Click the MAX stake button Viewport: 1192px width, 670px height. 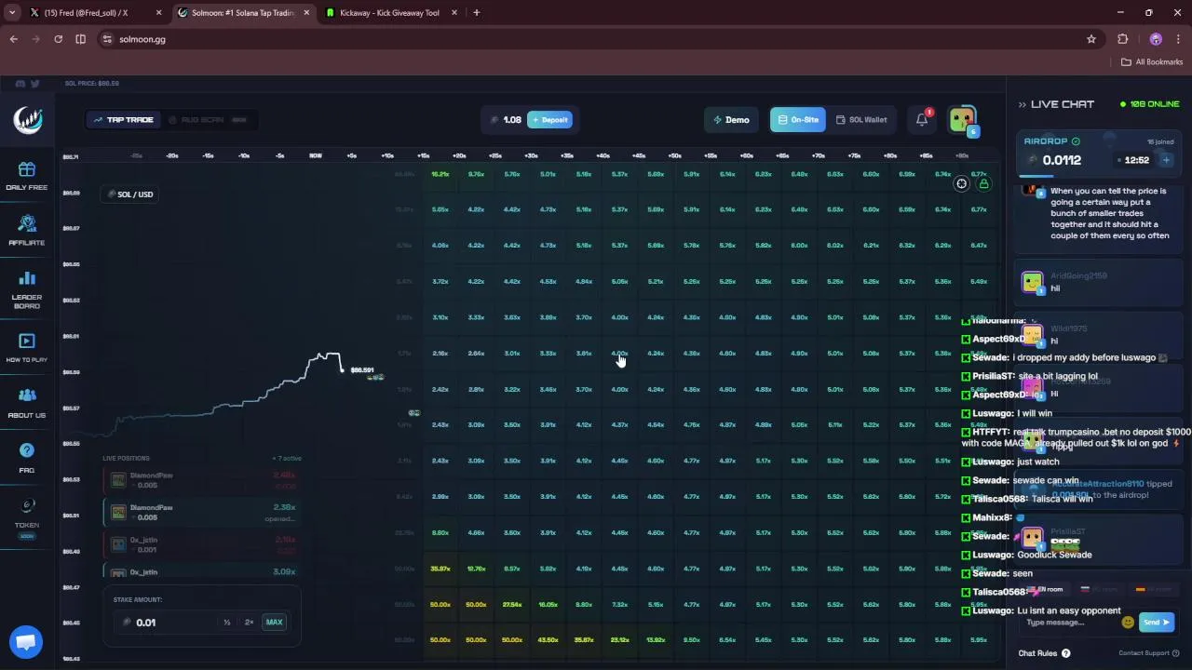(x=274, y=623)
